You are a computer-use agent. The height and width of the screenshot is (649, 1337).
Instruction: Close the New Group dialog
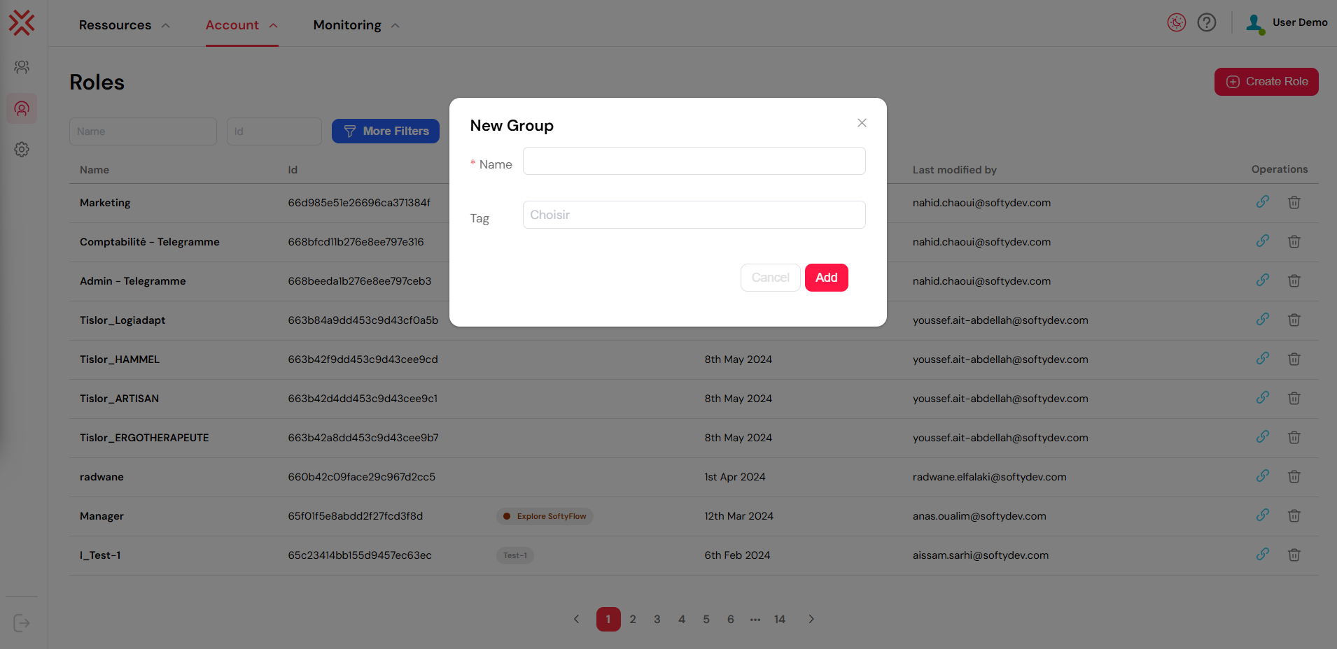coord(862,123)
